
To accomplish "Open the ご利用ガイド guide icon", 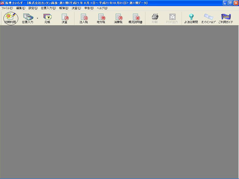I will tap(226, 18).
